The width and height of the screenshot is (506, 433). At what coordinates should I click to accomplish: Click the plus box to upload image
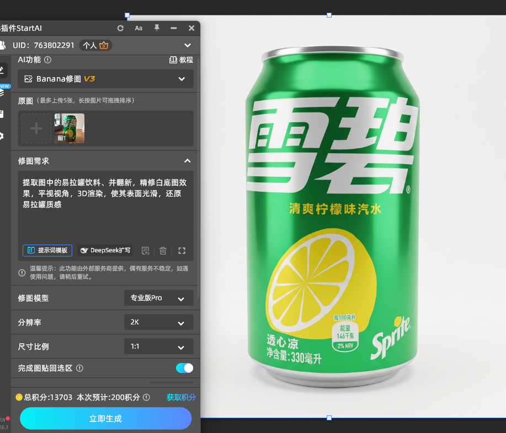tap(36, 128)
